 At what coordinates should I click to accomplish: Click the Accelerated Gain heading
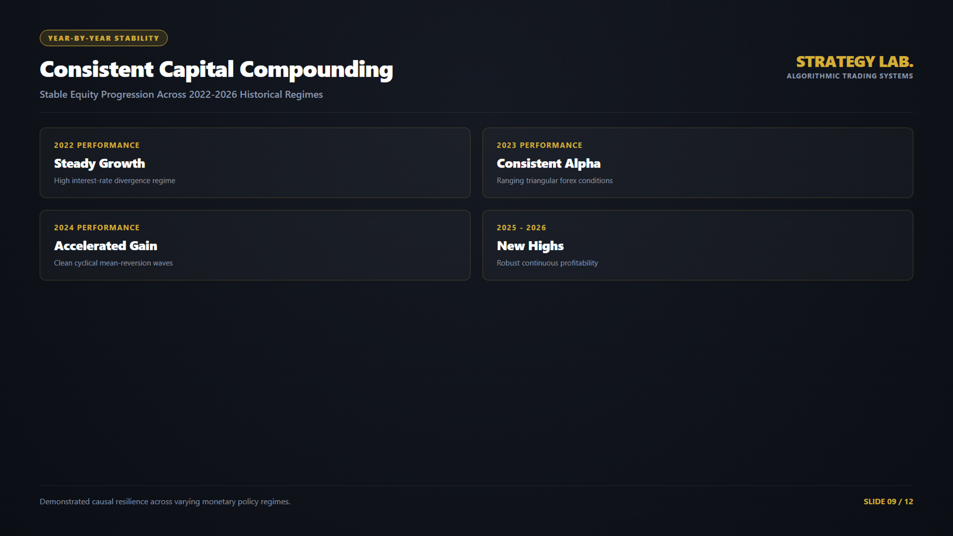106,246
